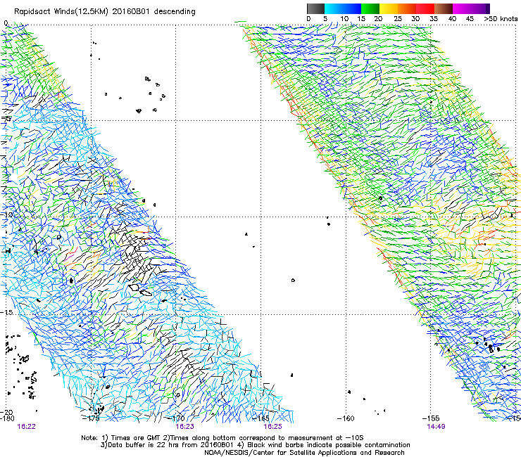The width and height of the screenshot is (521, 457).
Task: Click the '>50 knots' color scale label
Action: (x=501, y=19)
